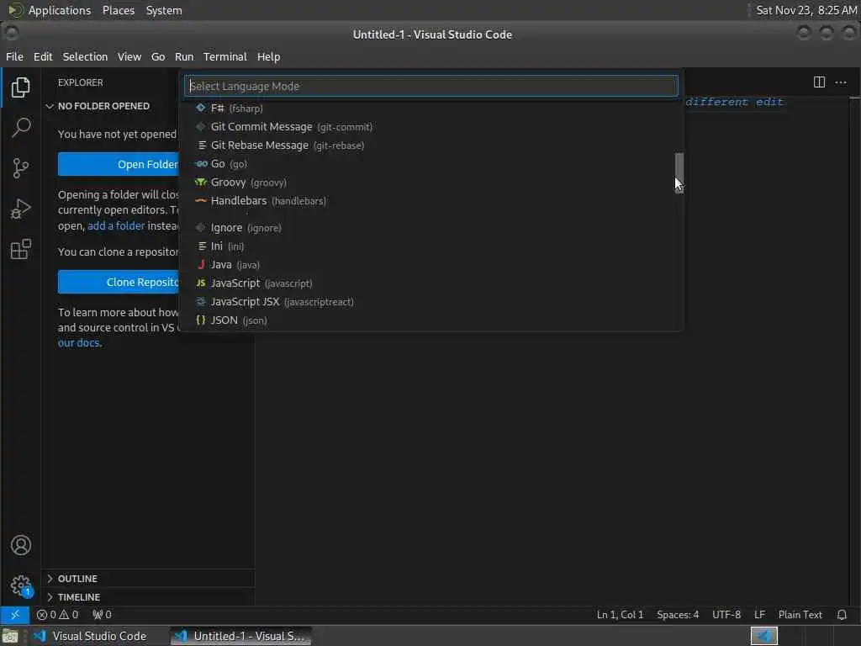
Task: Choose the Ignore language mode
Action: pyautogui.click(x=431, y=228)
